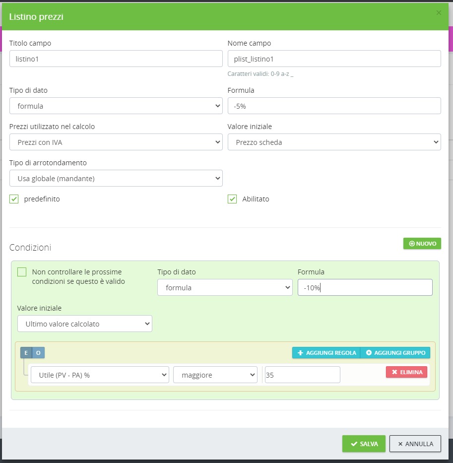Toggle the predefinito checkbox
Screen dimensions: 453x463
click(14, 199)
